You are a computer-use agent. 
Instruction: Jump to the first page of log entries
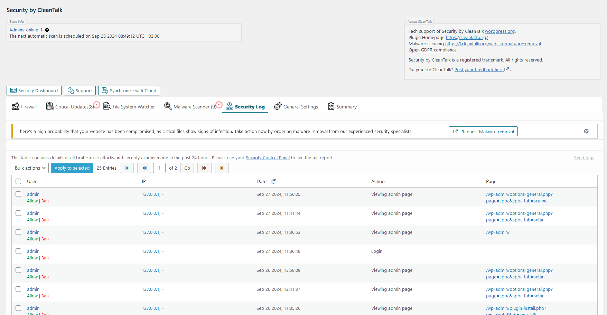pos(127,168)
